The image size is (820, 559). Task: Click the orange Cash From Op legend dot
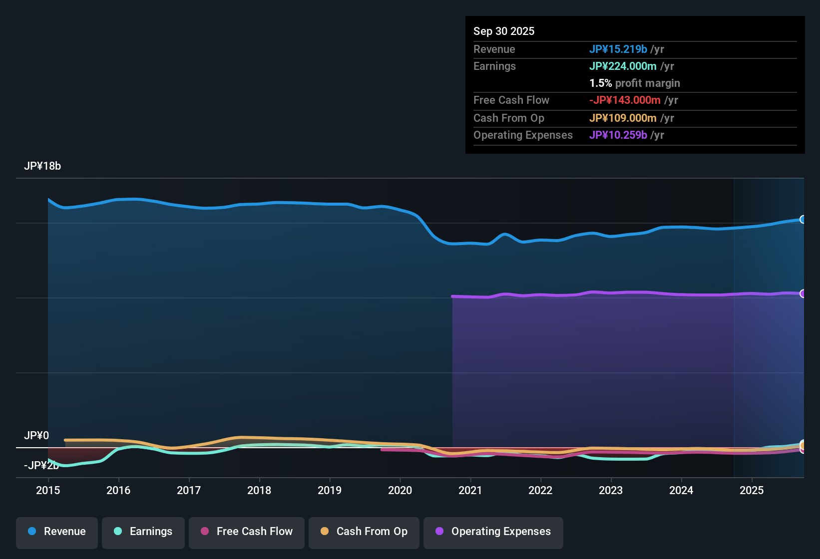tap(324, 532)
